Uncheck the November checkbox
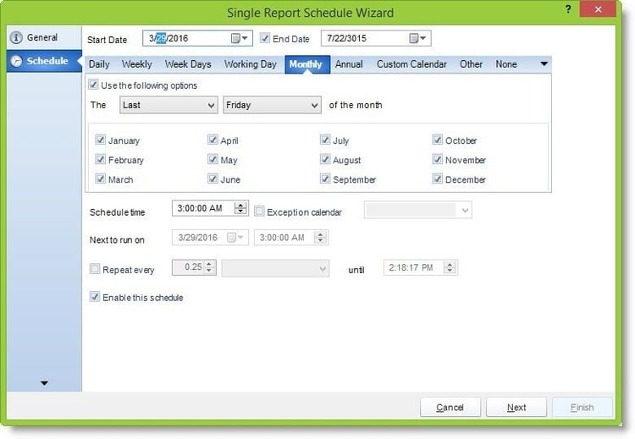 pyautogui.click(x=437, y=159)
